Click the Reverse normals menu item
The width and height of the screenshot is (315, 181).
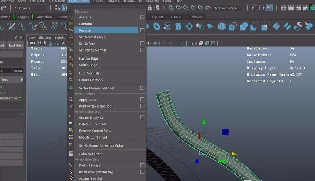click(x=85, y=30)
